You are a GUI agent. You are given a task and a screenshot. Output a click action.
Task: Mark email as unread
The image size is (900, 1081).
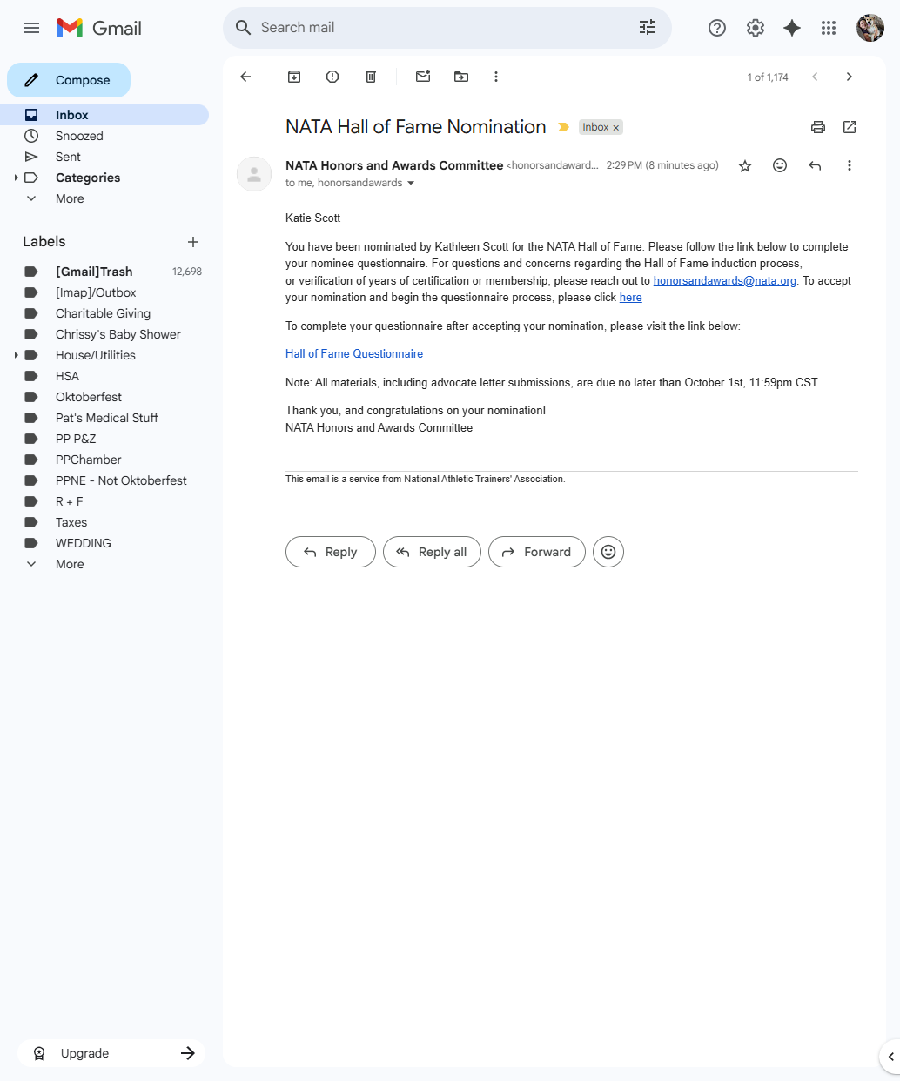[423, 77]
